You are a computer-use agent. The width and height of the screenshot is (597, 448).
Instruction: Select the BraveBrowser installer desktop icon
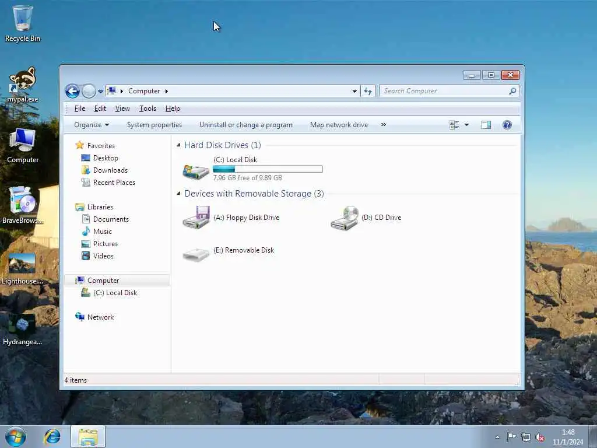coord(23,206)
